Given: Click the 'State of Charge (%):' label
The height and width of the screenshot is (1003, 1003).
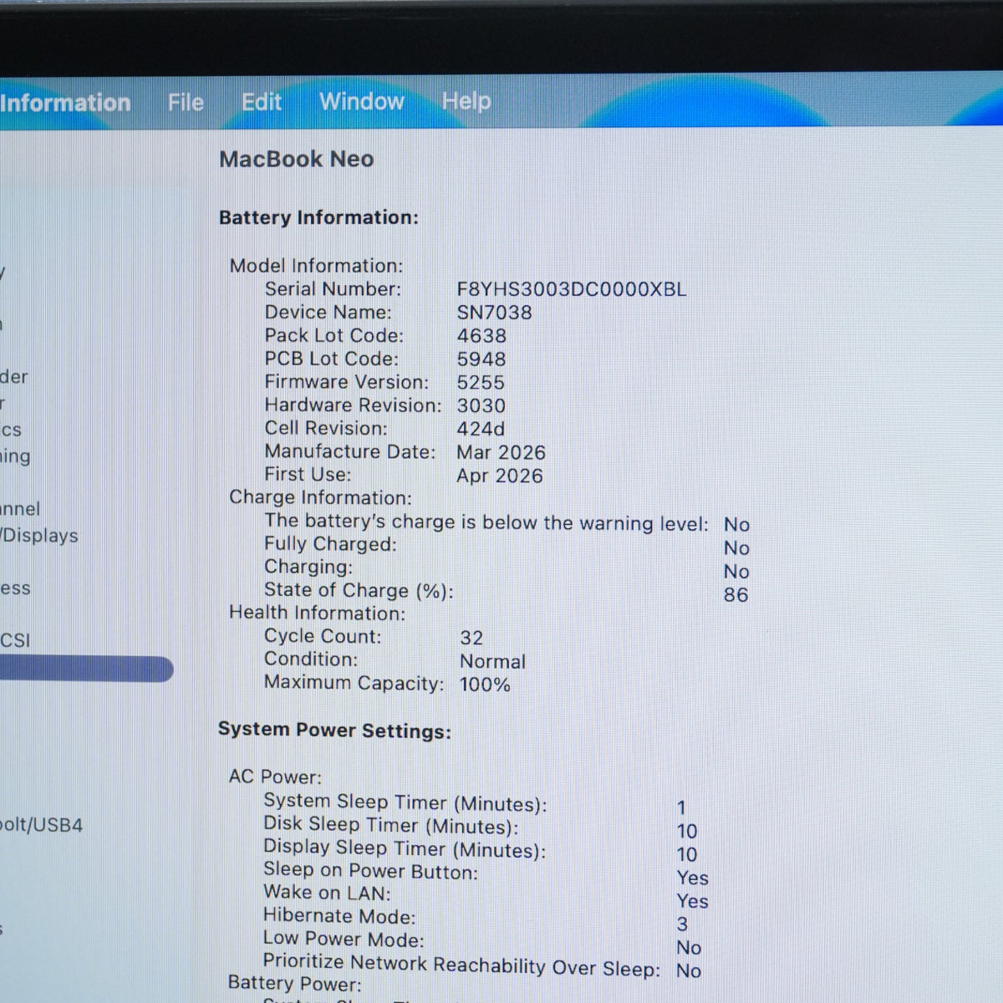Looking at the screenshot, I should click(x=359, y=590).
